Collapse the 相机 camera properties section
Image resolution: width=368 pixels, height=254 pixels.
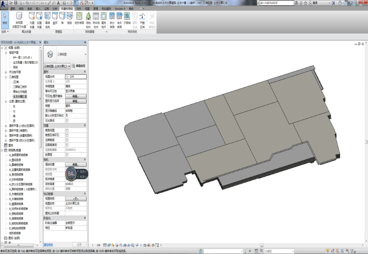(x=85, y=160)
